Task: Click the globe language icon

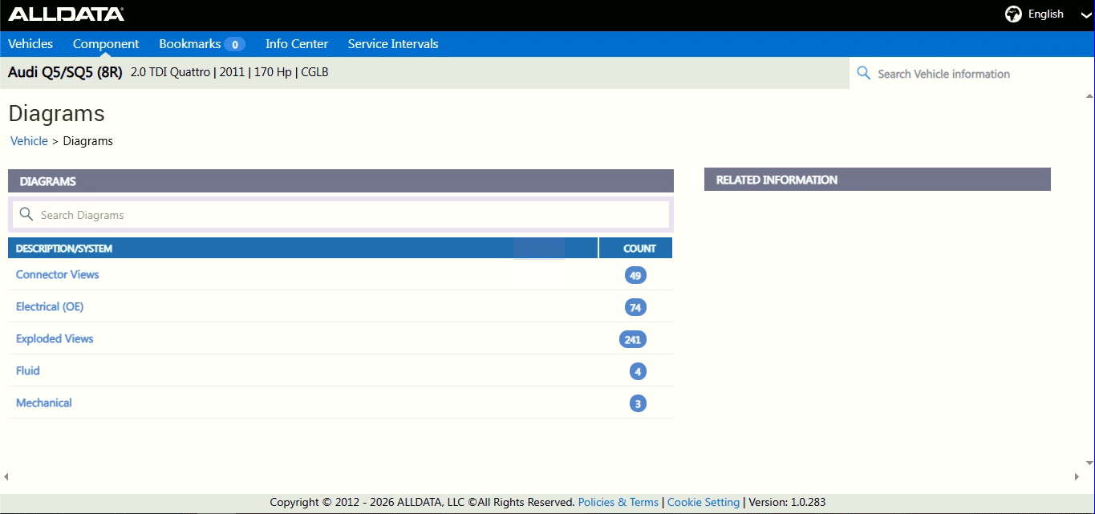Action: click(x=1013, y=14)
